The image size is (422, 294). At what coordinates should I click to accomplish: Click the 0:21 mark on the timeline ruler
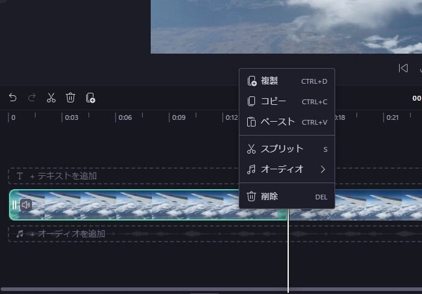click(392, 117)
